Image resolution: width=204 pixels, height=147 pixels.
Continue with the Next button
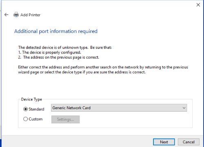(x=164, y=142)
